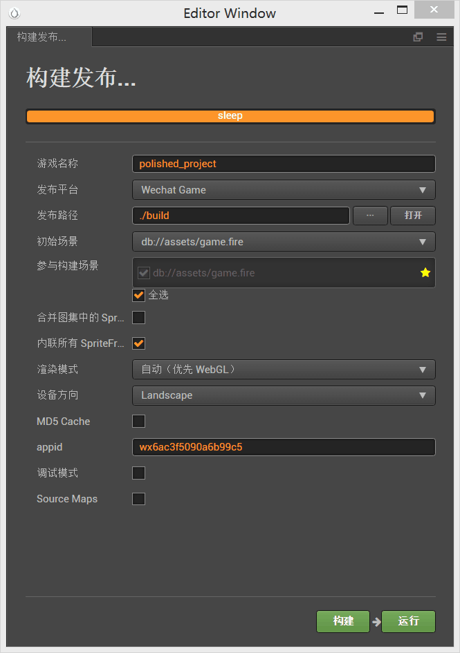Enable Source Maps checkbox
This screenshot has width=460, height=653.
coord(139,498)
